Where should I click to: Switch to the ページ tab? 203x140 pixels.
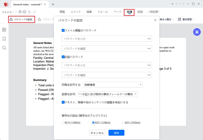[x=117, y=12]
